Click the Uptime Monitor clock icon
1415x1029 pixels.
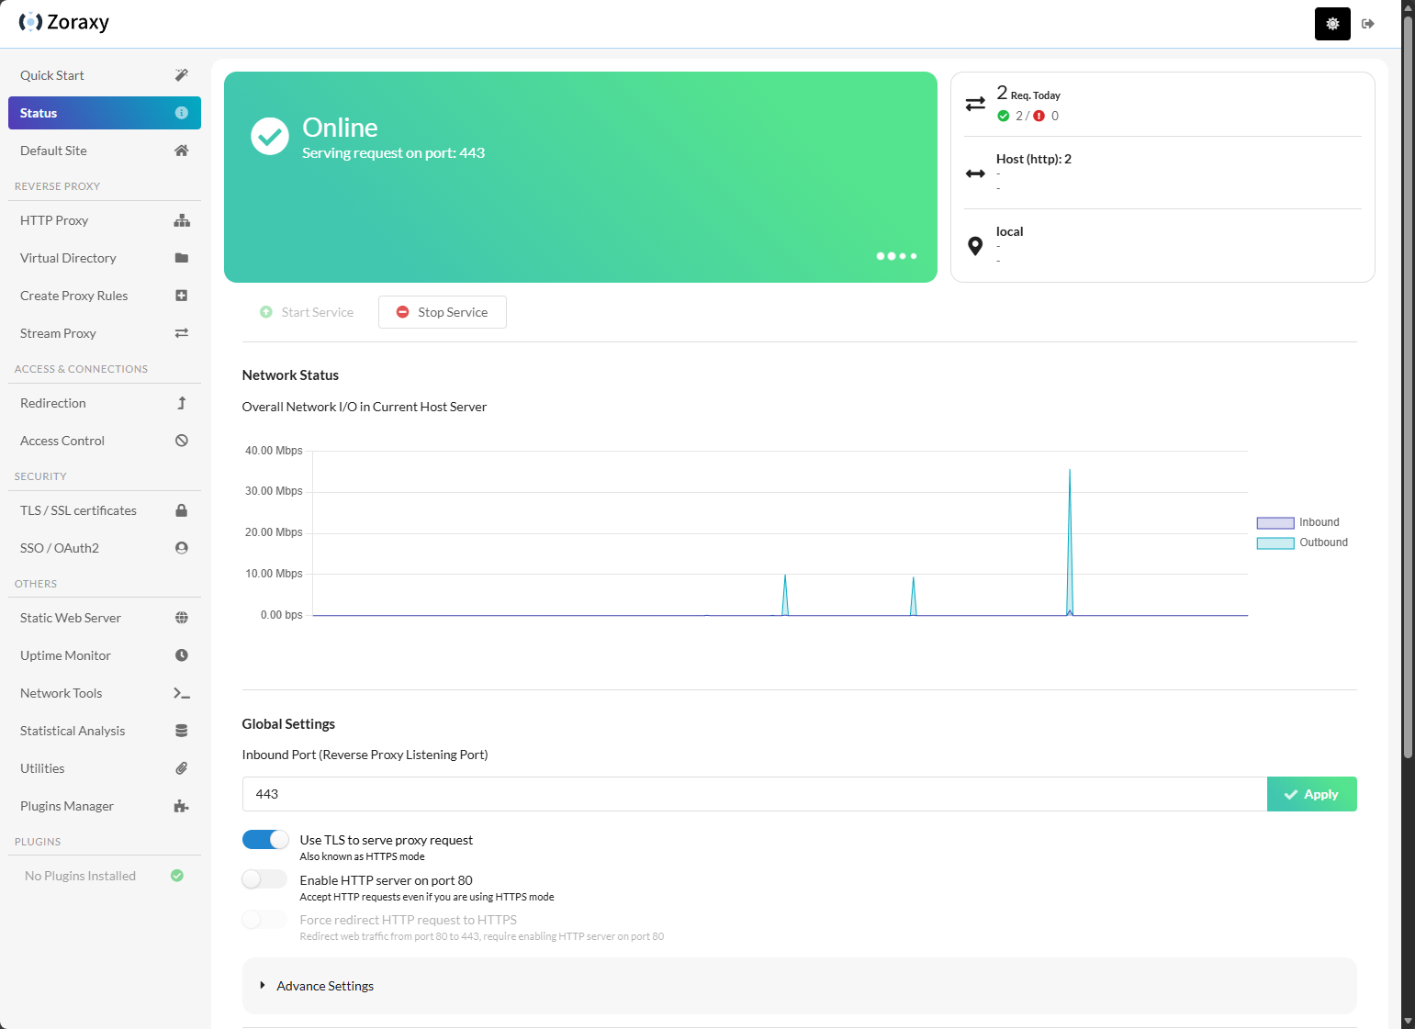point(182,655)
